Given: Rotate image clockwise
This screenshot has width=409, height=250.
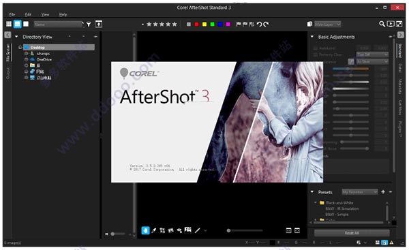Looking at the screenshot, I should [x=266, y=25].
